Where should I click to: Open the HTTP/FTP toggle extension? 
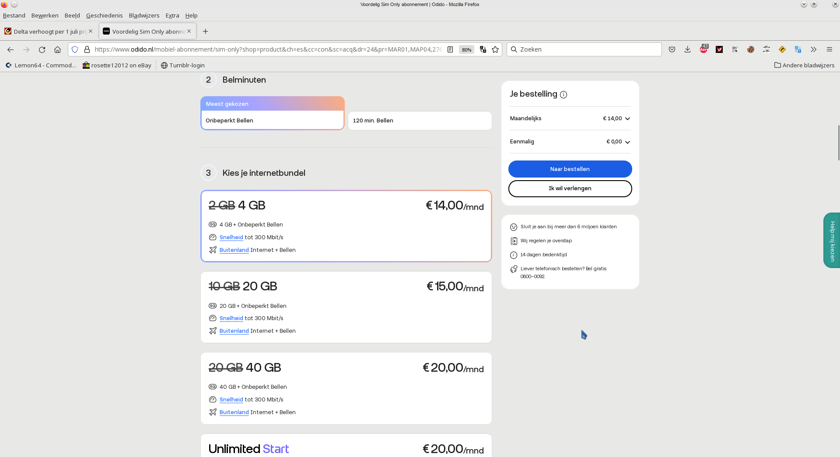tap(766, 49)
